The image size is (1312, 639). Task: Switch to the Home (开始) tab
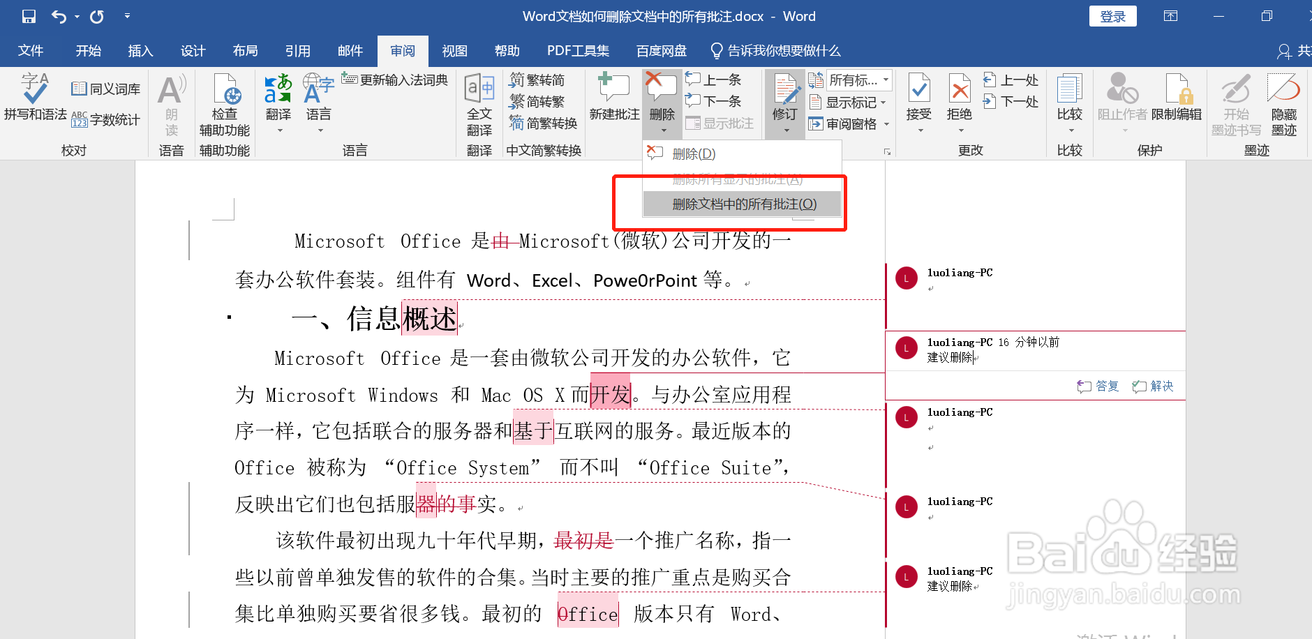click(89, 51)
